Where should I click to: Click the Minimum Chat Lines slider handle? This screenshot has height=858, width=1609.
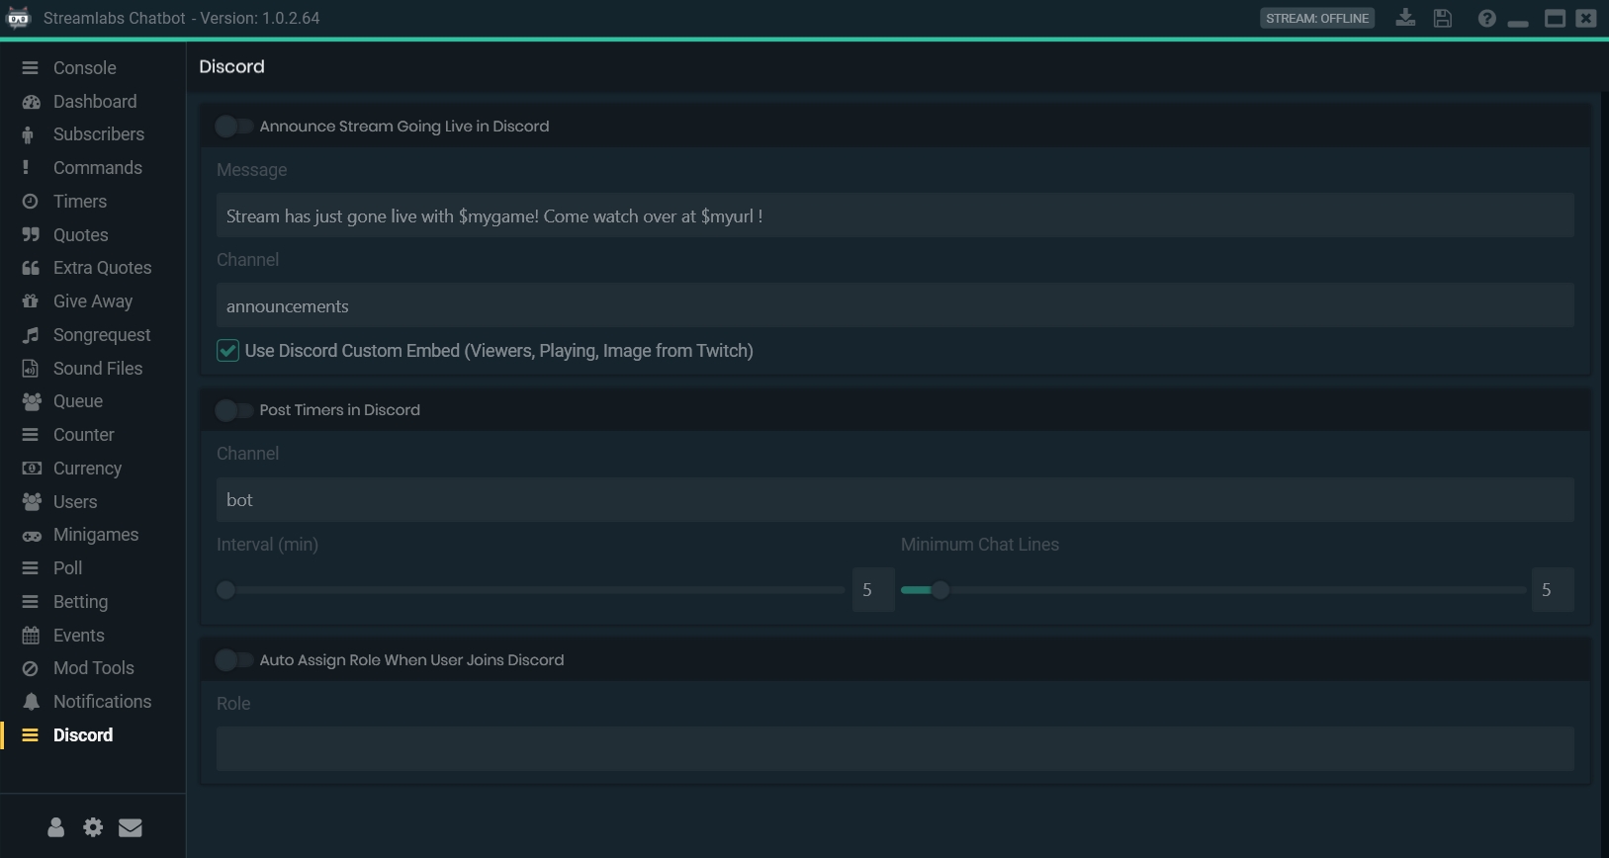(x=940, y=590)
